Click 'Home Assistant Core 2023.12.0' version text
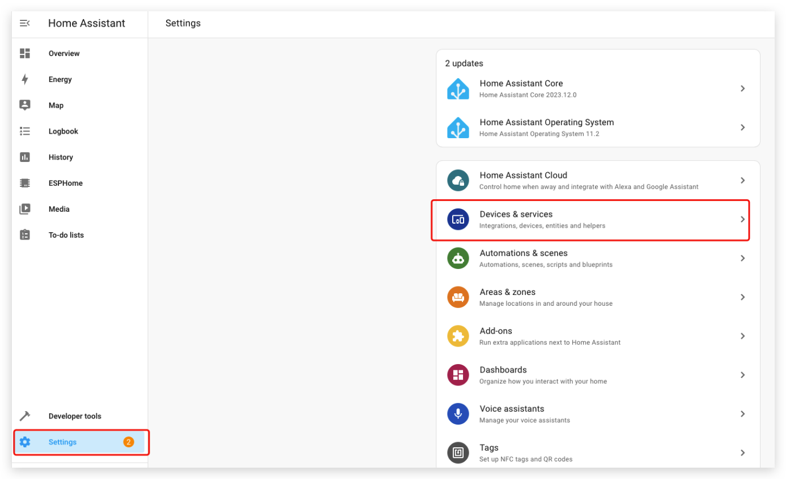 [x=528, y=95]
